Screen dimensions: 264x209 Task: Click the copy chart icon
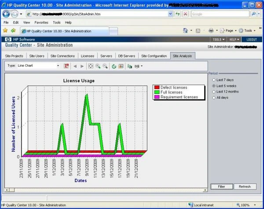(x=130, y=66)
